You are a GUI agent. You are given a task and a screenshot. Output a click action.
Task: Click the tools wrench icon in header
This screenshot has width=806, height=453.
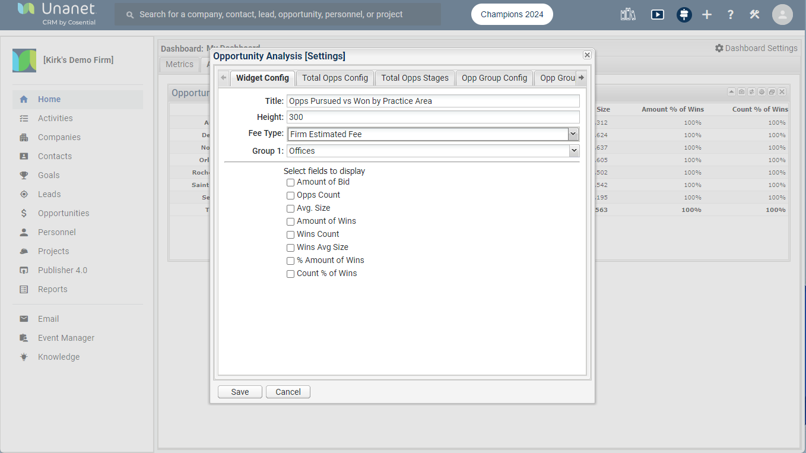754,15
